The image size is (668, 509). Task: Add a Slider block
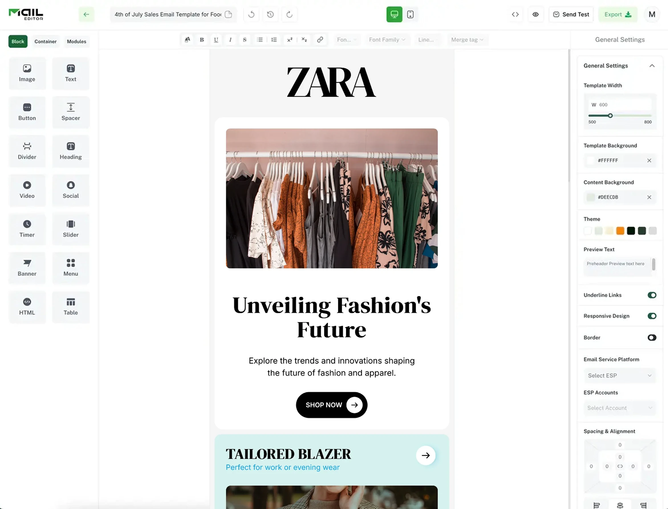pyautogui.click(x=71, y=229)
